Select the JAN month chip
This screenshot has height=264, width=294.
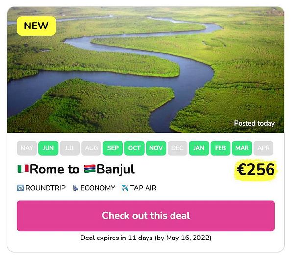click(199, 148)
